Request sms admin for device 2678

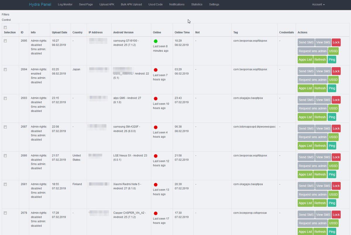click(313, 223)
